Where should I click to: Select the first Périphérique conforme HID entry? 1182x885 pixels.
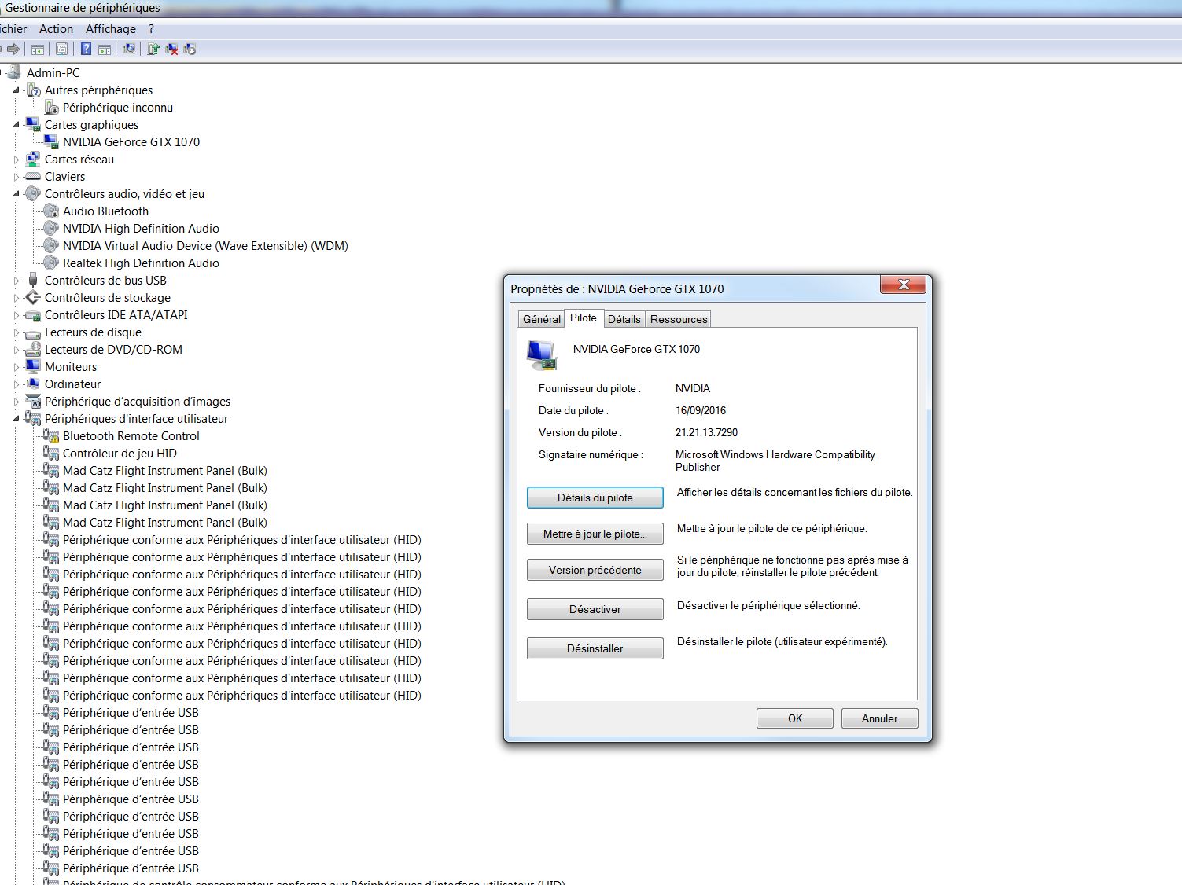(242, 539)
